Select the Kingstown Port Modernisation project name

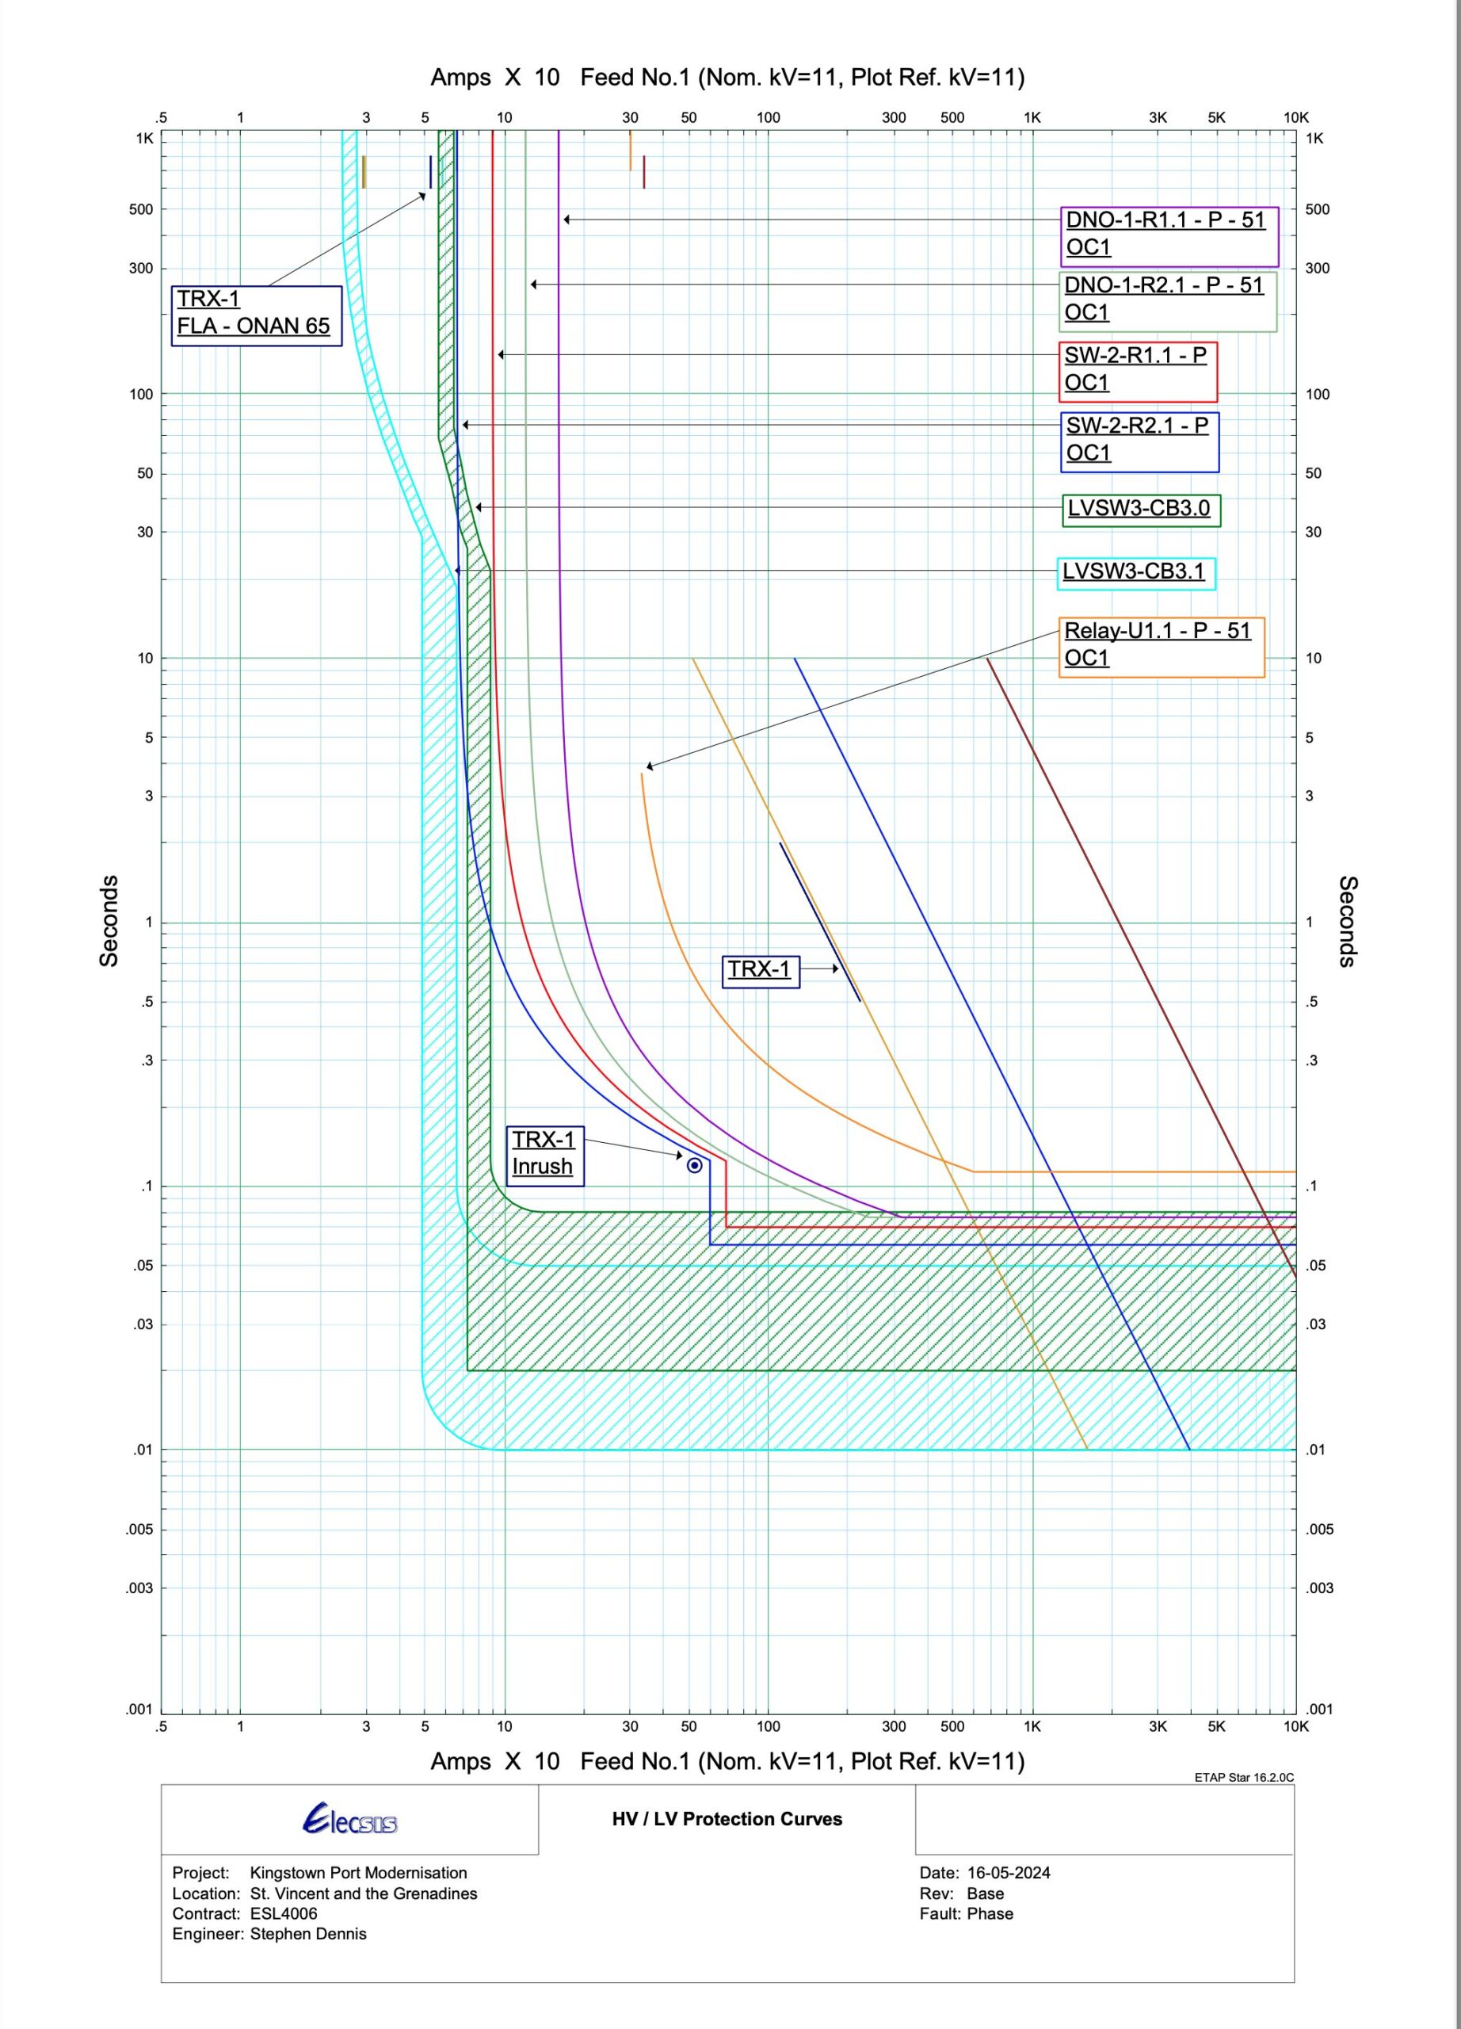click(357, 1874)
